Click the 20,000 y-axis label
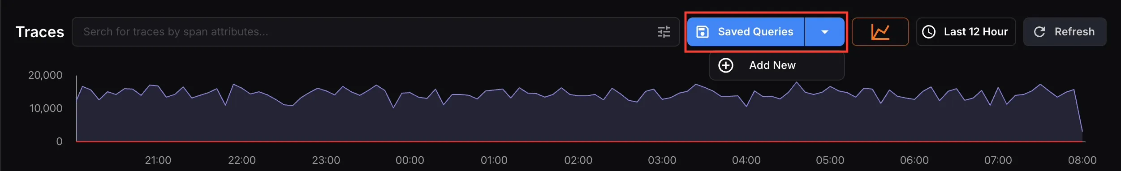 (x=45, y=75)
